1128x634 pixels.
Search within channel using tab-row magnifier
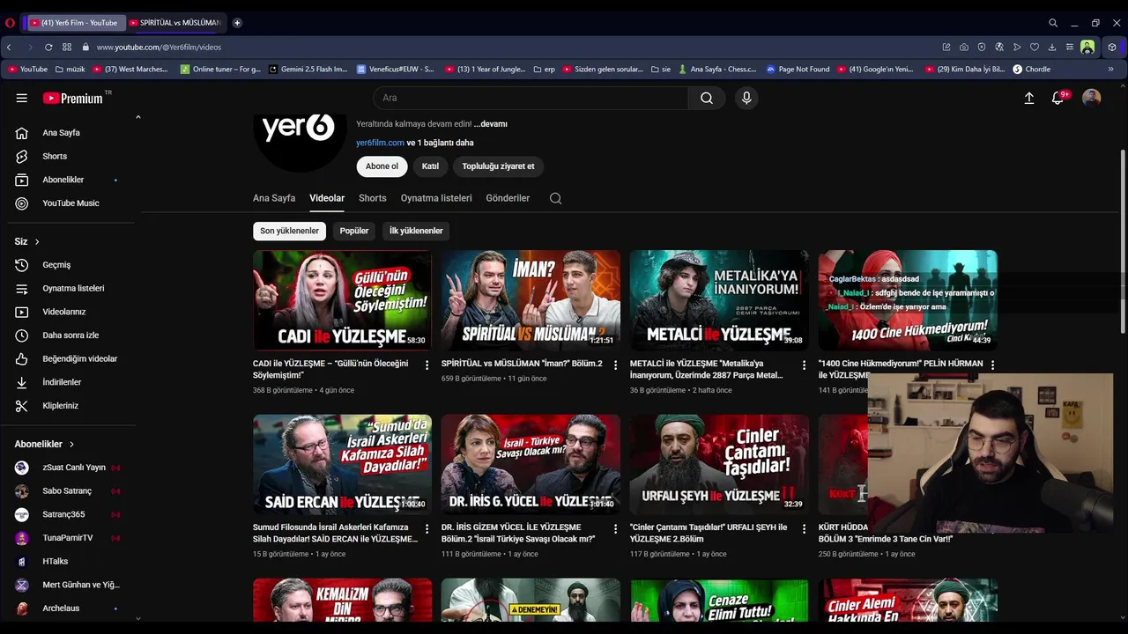(x=555, y=198)
